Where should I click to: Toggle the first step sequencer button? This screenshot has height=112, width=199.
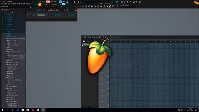coord(49,15)
